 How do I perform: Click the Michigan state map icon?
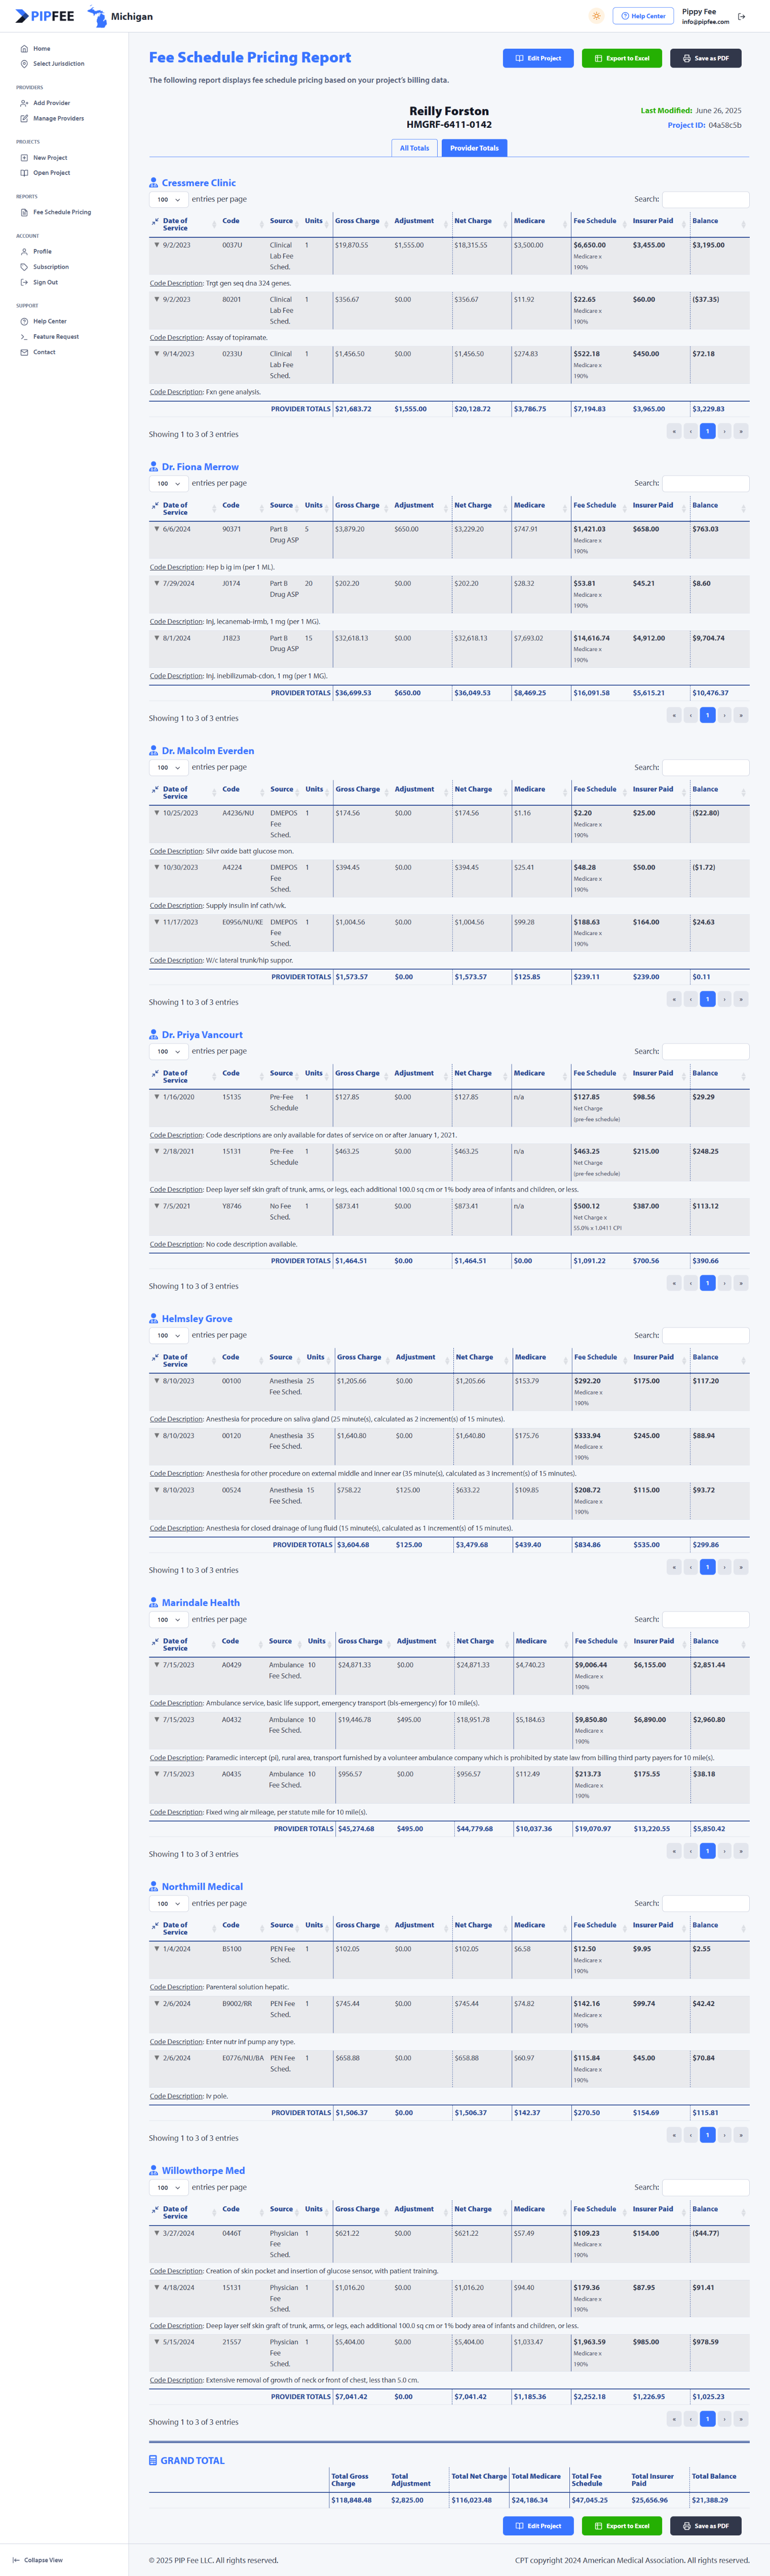(x=97, y=16)
